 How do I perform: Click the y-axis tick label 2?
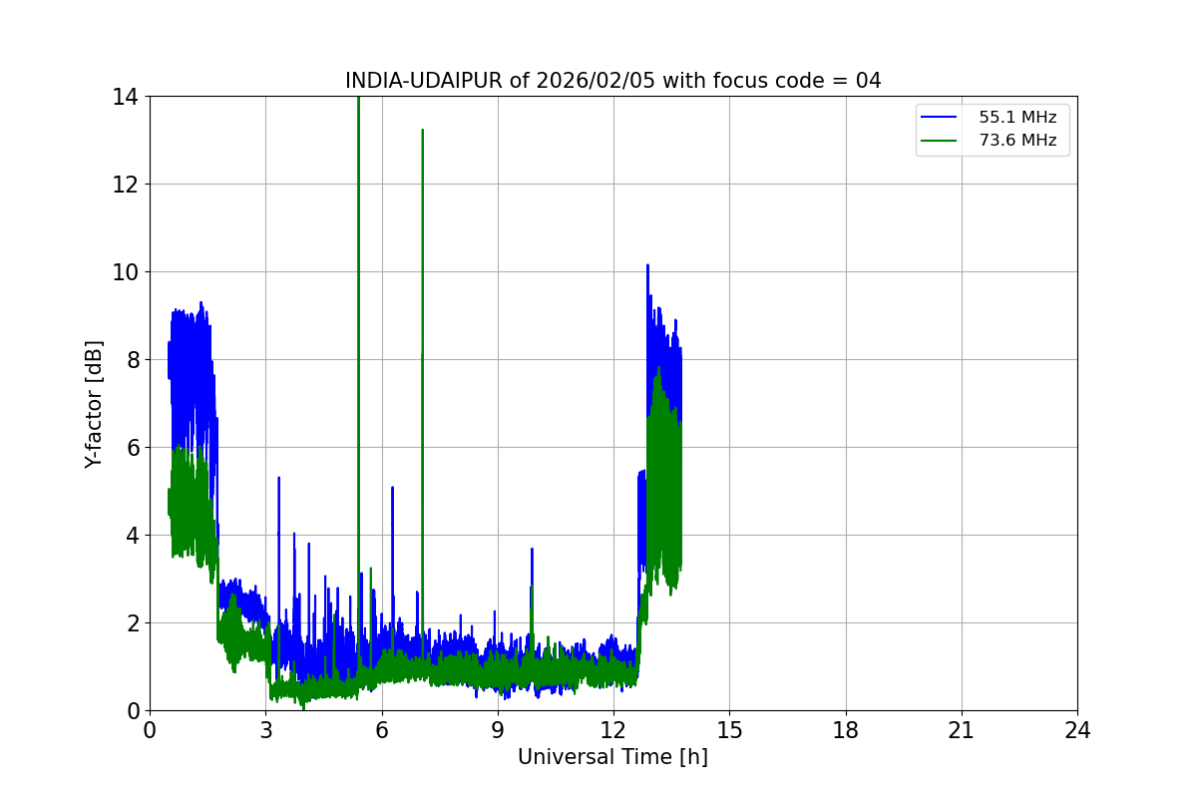pos(133,623)
